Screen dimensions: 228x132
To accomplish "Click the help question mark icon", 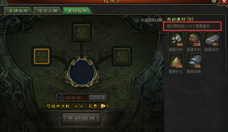I will [x=214, y=1].
